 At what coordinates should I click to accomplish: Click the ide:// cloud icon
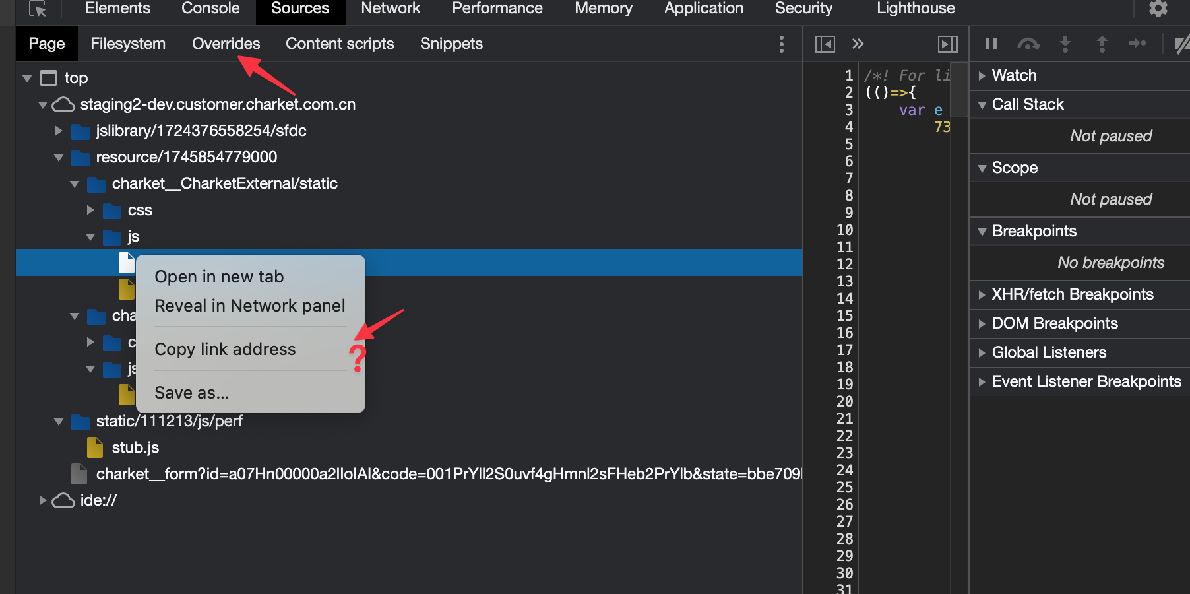(63, 501)
